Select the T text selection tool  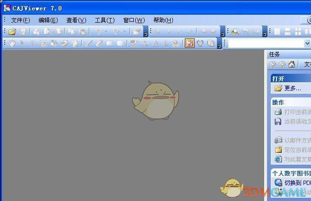[x=32, y=43]
